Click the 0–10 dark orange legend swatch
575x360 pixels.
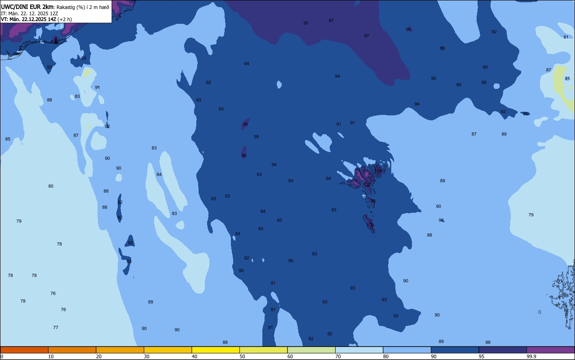(24, 350)
